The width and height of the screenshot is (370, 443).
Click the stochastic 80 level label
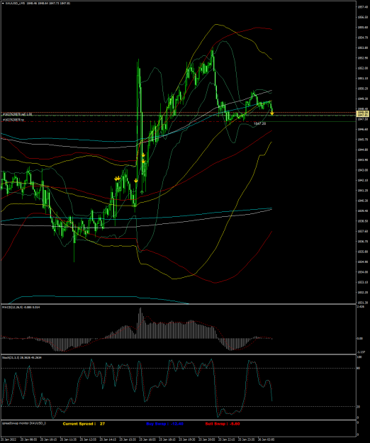[359, 368]
